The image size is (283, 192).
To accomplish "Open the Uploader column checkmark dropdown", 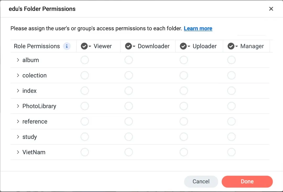I will click(185, 46).
